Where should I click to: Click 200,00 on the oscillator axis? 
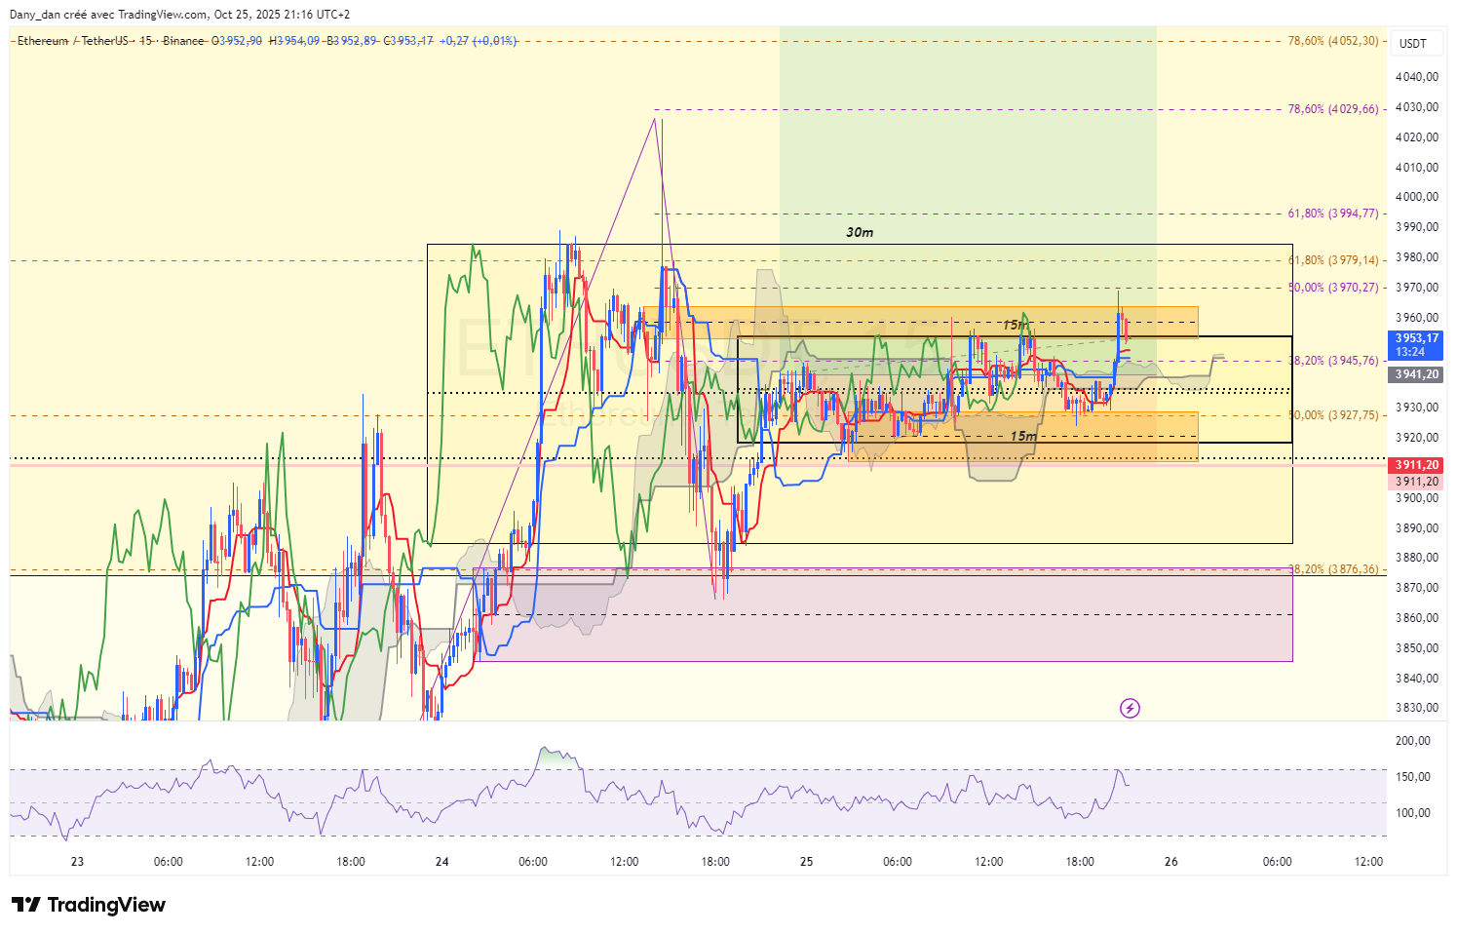coord(1413,741)
